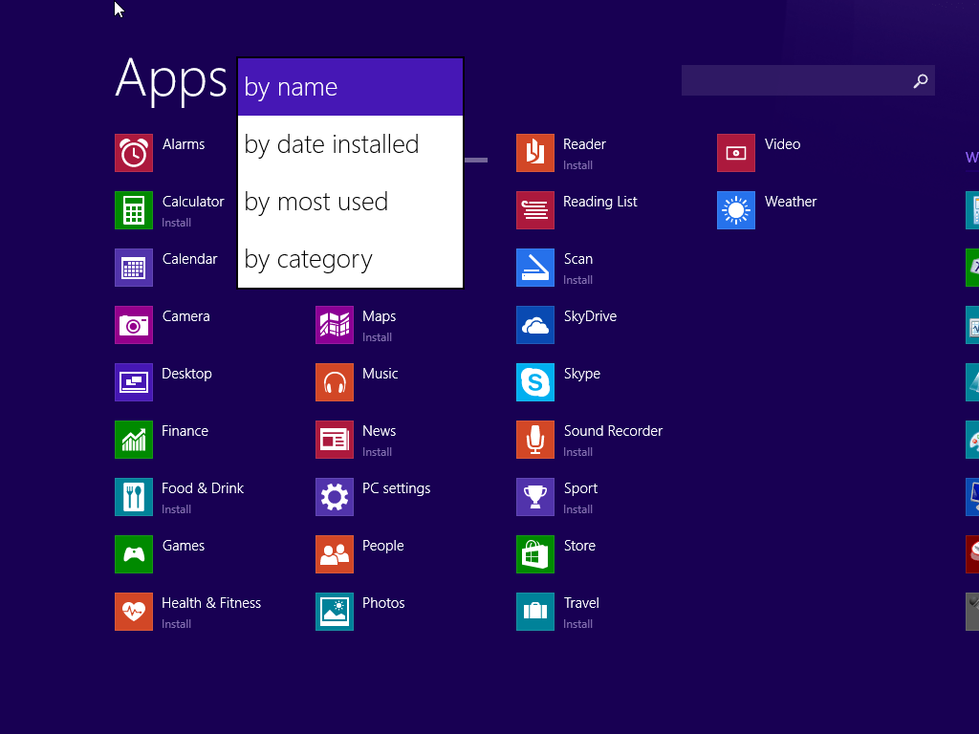This screenshot has height=734, width=979.
Task: Click Install under Scan
Action: 578,280
